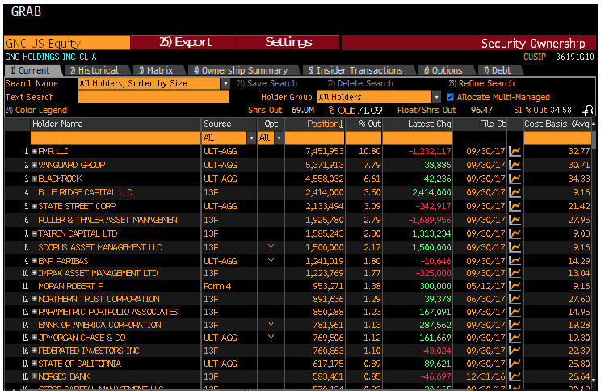Open chart icon for Vanguard Group row

click(515, 166)
